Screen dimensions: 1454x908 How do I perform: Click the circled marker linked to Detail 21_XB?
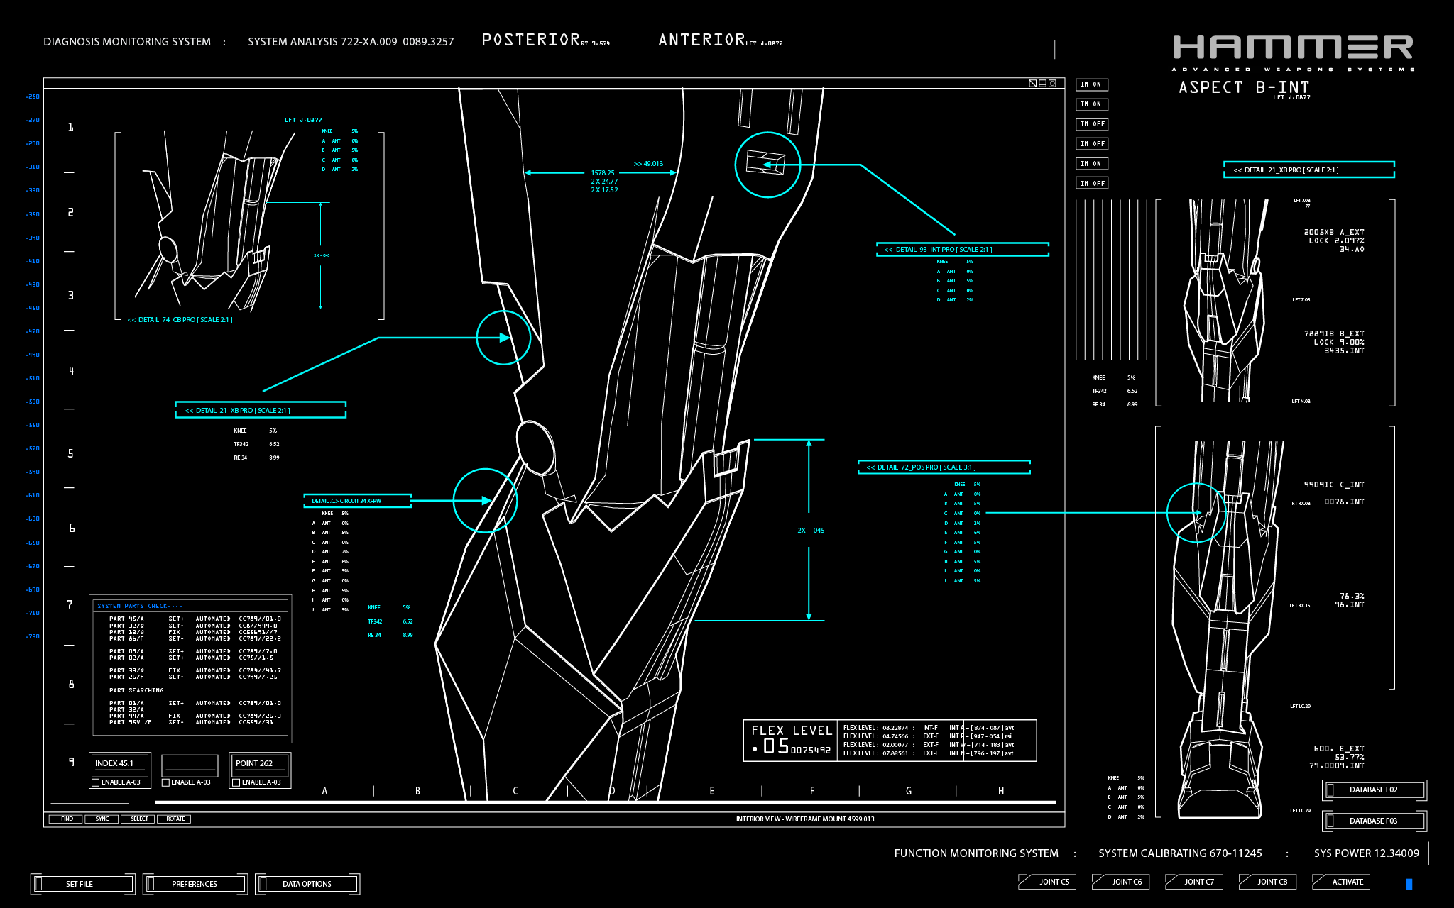pos(503,338)
